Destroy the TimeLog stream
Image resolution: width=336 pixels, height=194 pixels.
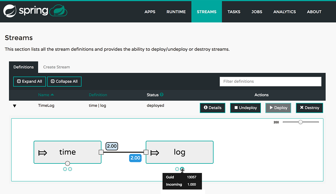coord(309,108)
